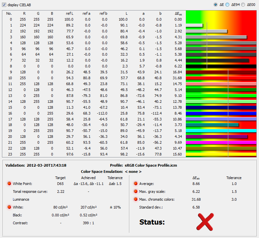Click the magenta color bar for row 21
The height and width of the screenshot is (238, 259).
coord(221,142)
